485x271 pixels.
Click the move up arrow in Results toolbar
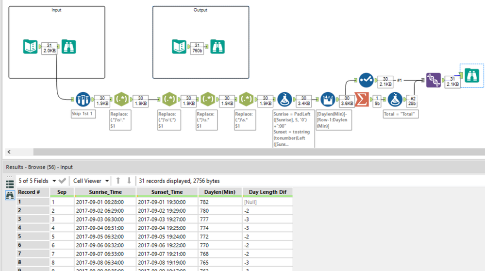(x=118, y=181)
